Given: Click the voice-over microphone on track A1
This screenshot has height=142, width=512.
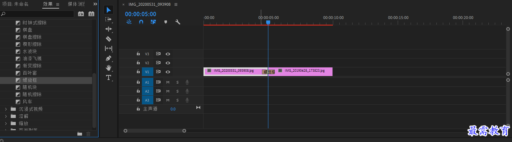Looking at the screenshot, I should pyautogui.click(x=187, y=82).
